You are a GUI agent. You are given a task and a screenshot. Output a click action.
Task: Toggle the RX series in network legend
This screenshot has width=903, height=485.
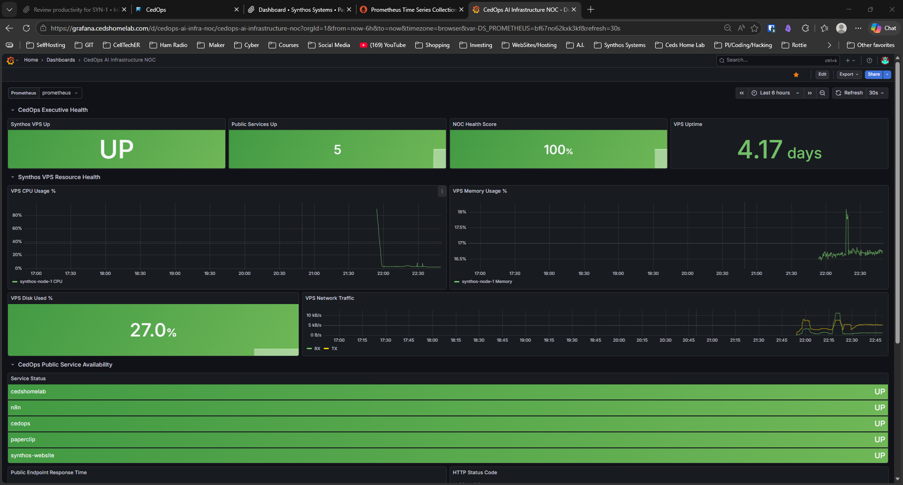pyautogui.click(x=317, y=349)
